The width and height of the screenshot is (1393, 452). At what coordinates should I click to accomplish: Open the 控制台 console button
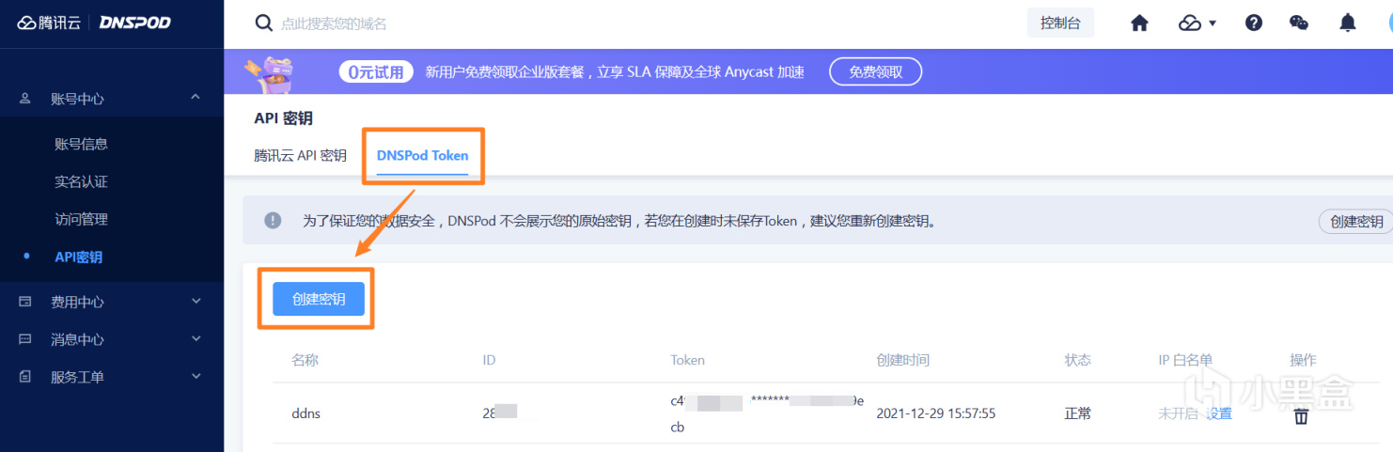tap(1060, 23)
